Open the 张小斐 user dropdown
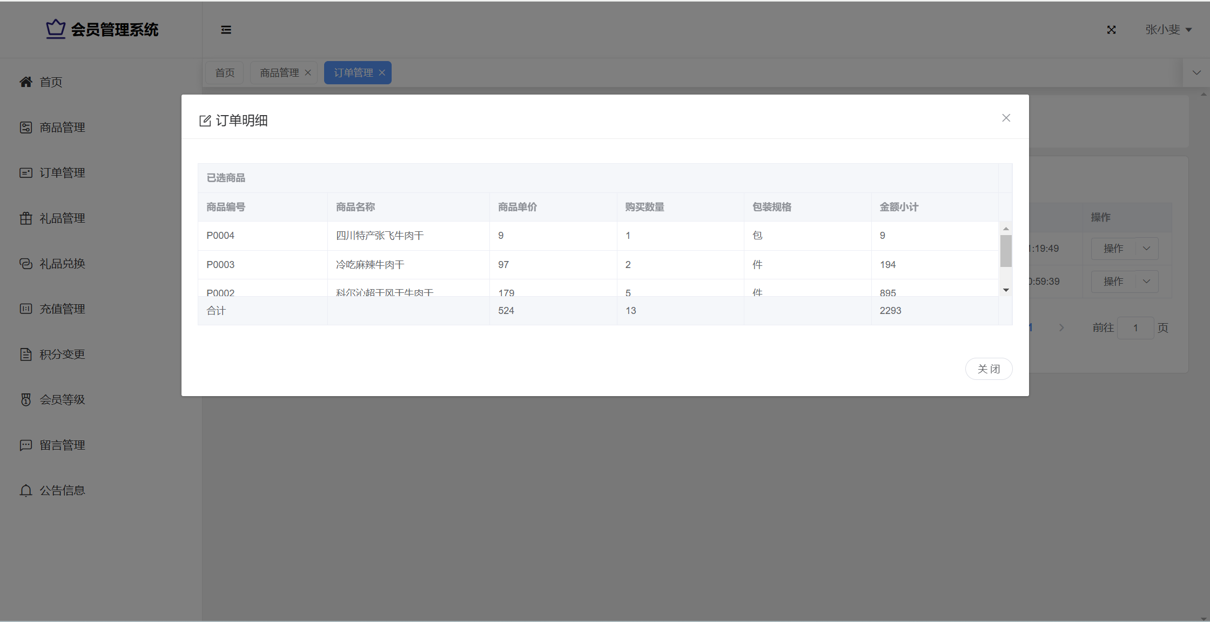The height and width of the screenshot is (622, 1210). 1168,30
